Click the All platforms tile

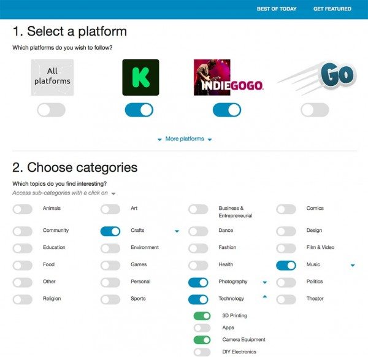52,77
